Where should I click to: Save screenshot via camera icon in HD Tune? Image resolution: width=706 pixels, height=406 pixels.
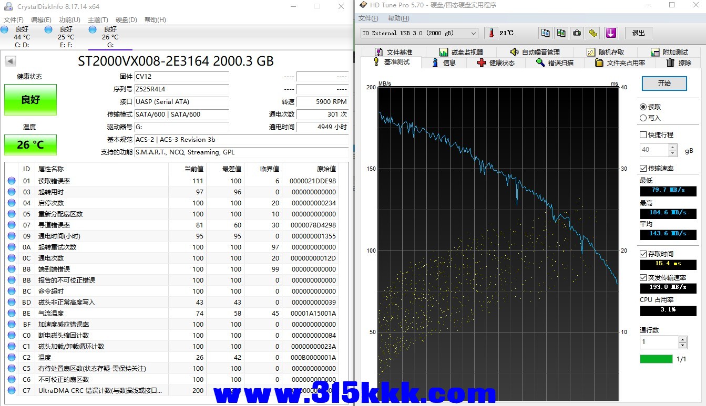[x=577, y=33]
